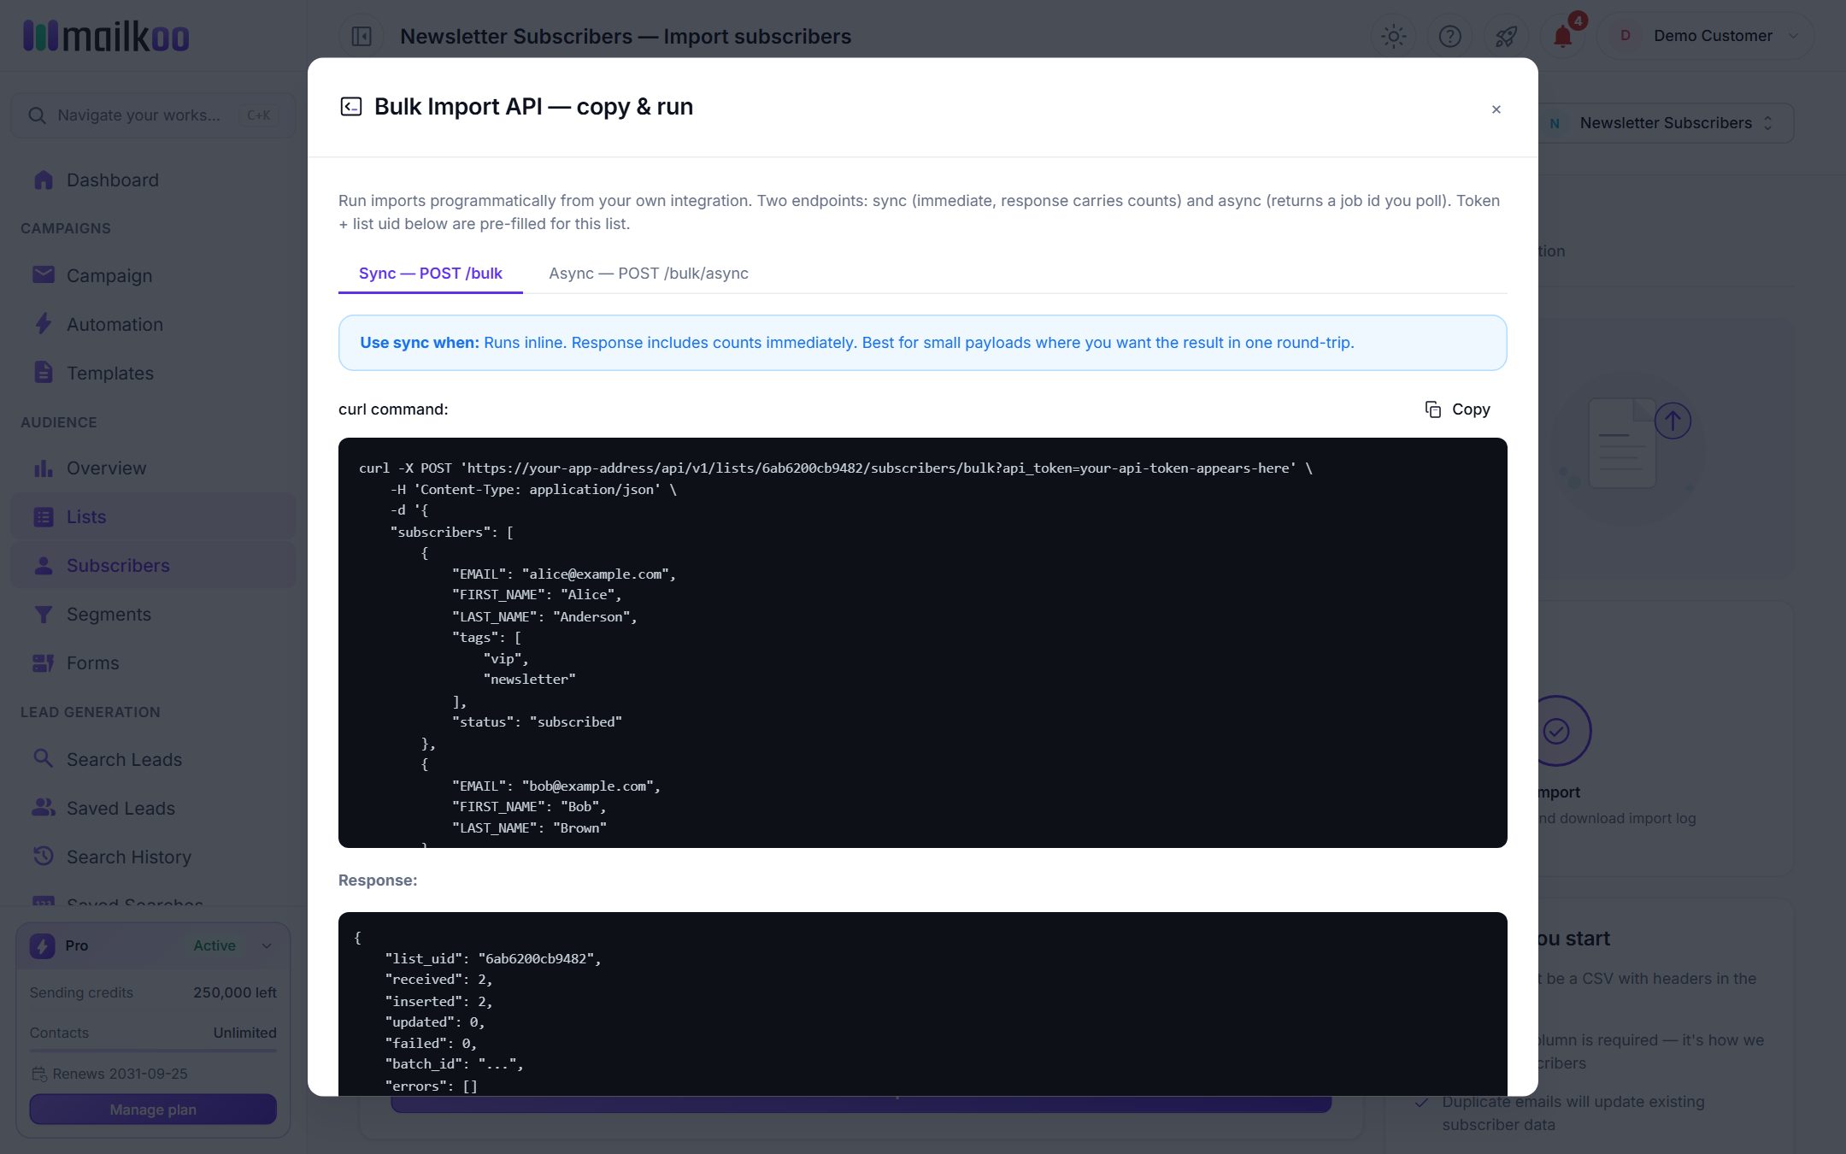
Task: Click the copy icon beside Copy
Action: 1433,409
